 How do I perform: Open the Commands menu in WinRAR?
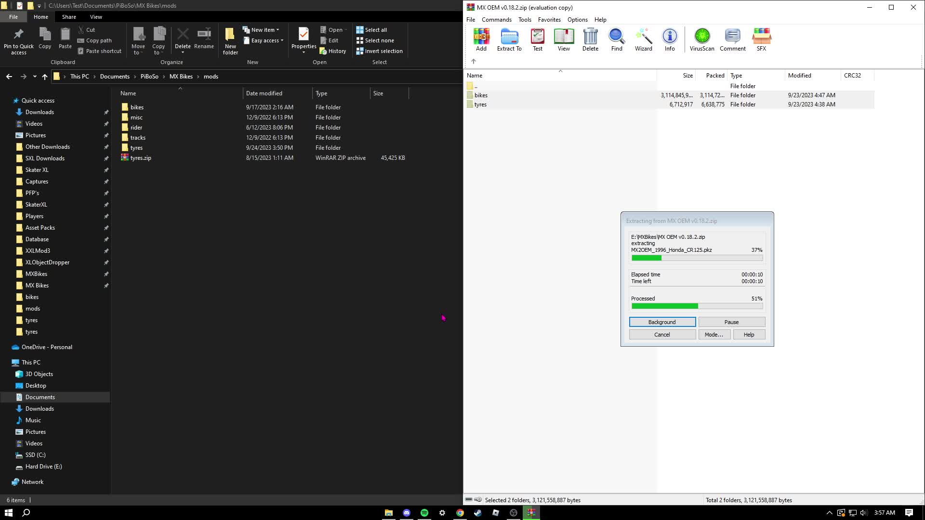point(496,20)
